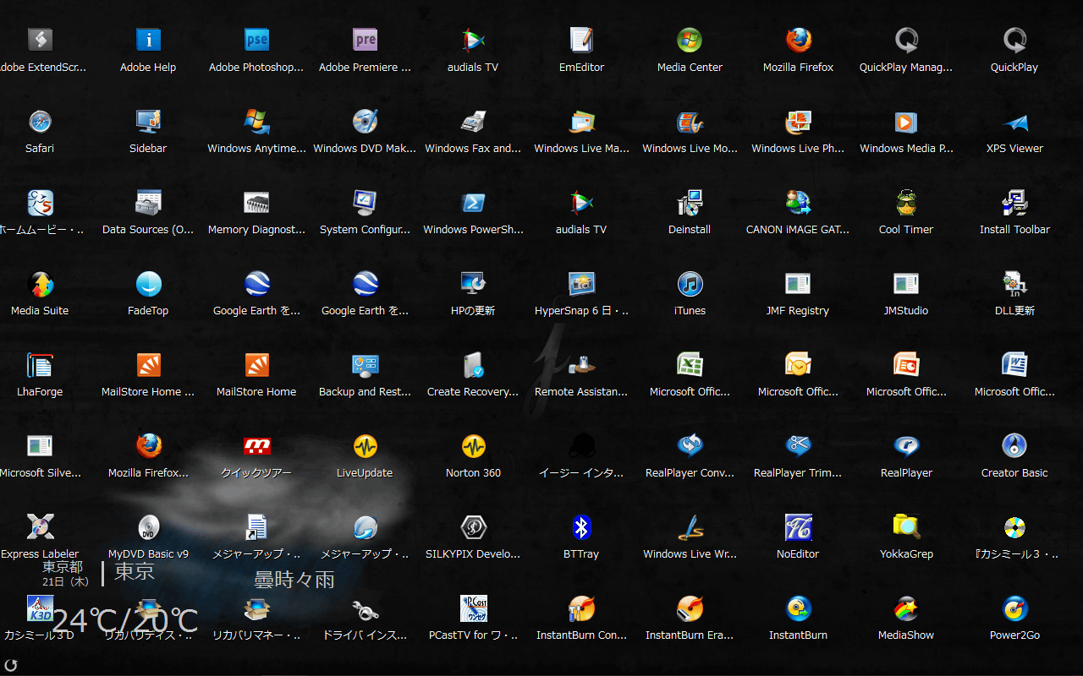Open the Adobe Help shortcut
This screenshot has width=1083, height=676.
[148, 40]
